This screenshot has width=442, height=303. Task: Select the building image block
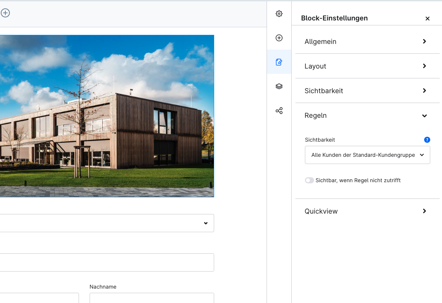(106, 116)
